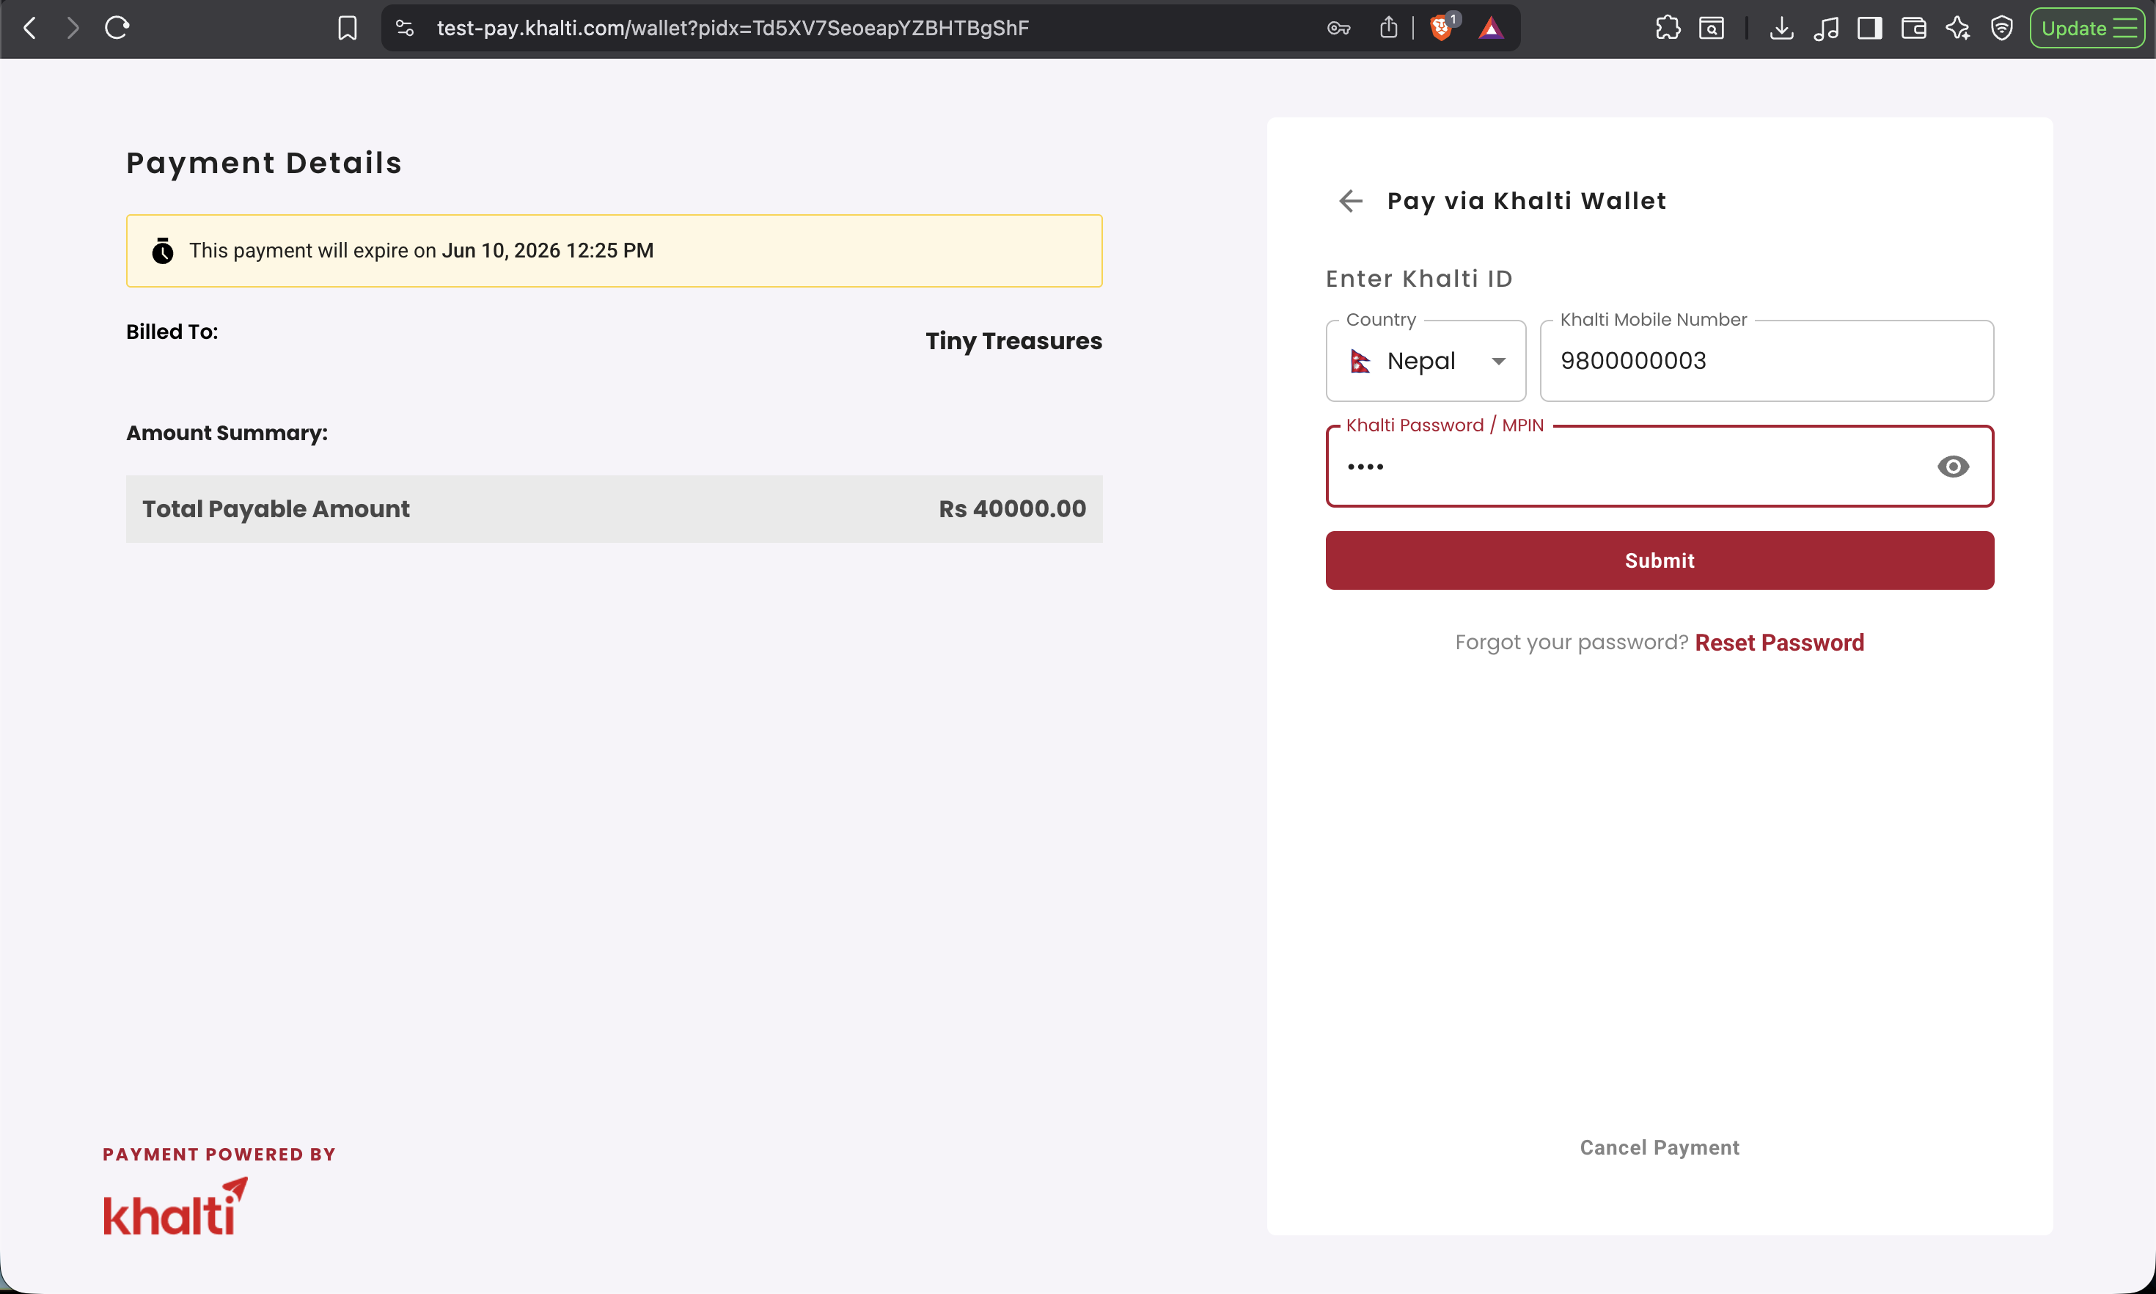This screenshot has height=1294, width=2156.
Task: Open the extensions puzzle icon
Action: 1667,28
